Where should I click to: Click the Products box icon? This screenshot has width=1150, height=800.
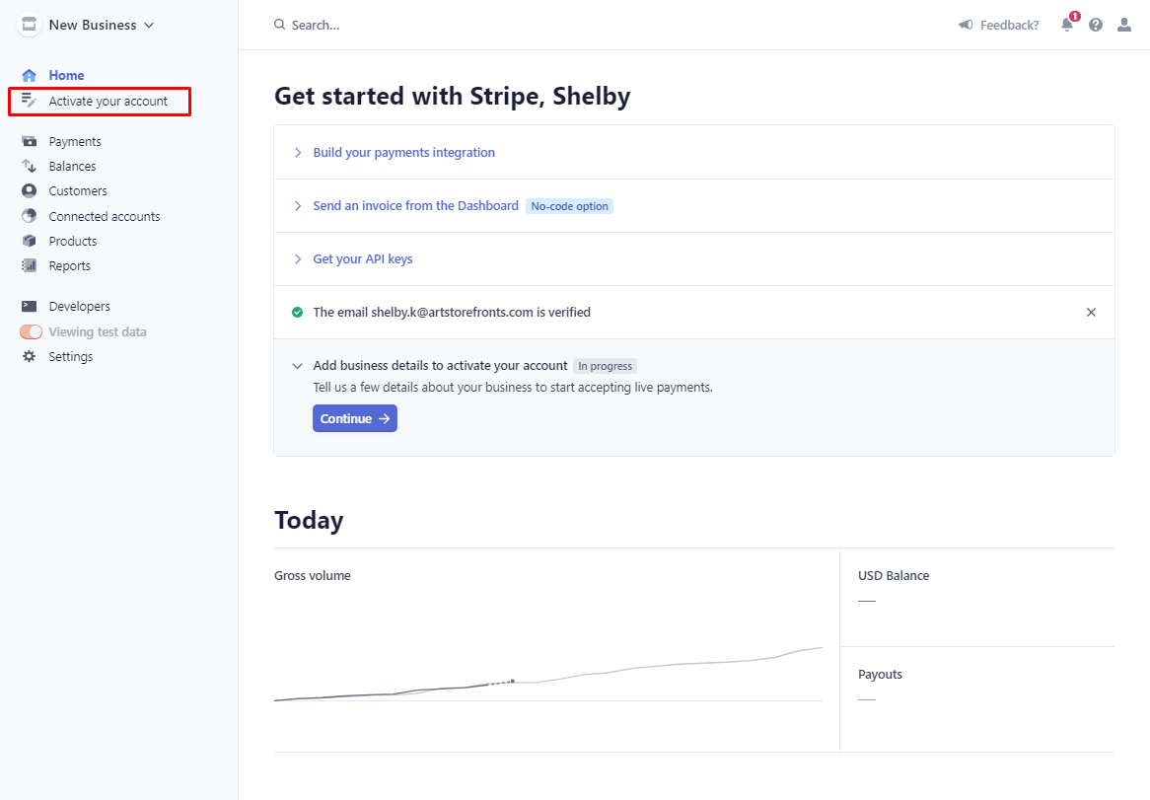pos(30,241)
